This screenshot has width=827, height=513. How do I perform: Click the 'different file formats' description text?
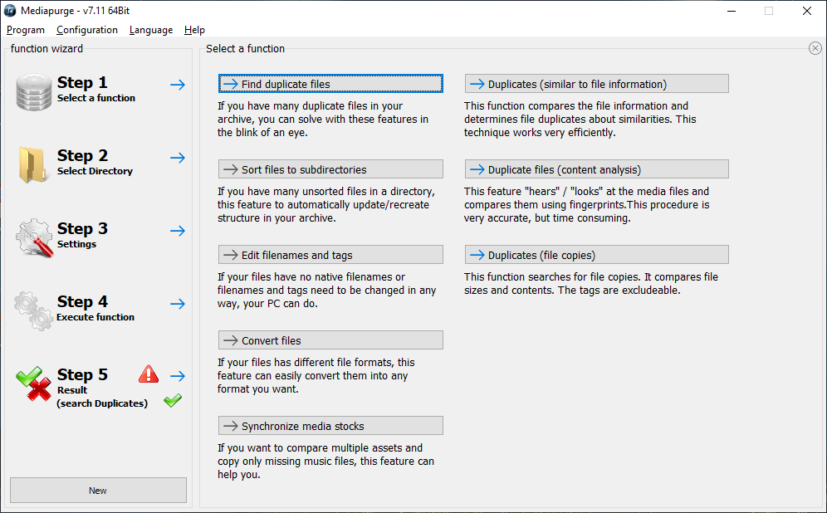(x=316, y=375)
